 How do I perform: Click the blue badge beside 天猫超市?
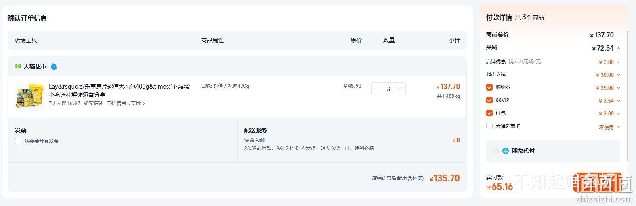[54, 66]
